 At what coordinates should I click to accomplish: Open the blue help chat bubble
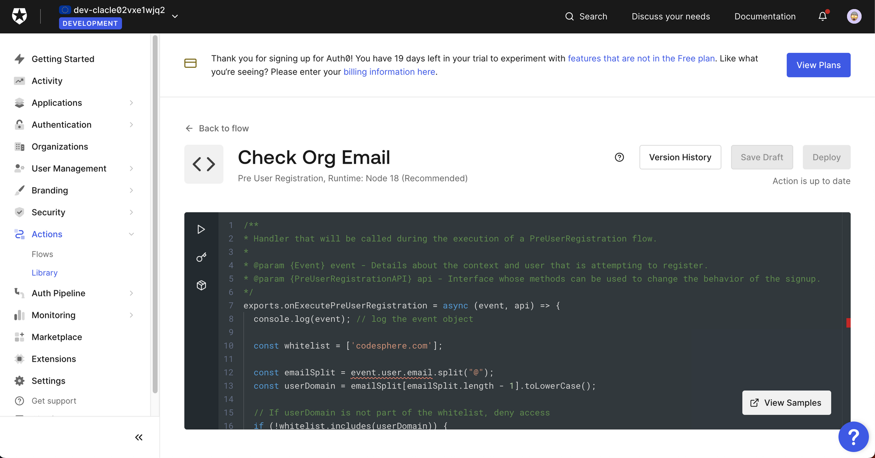click(x=853, y=437)
